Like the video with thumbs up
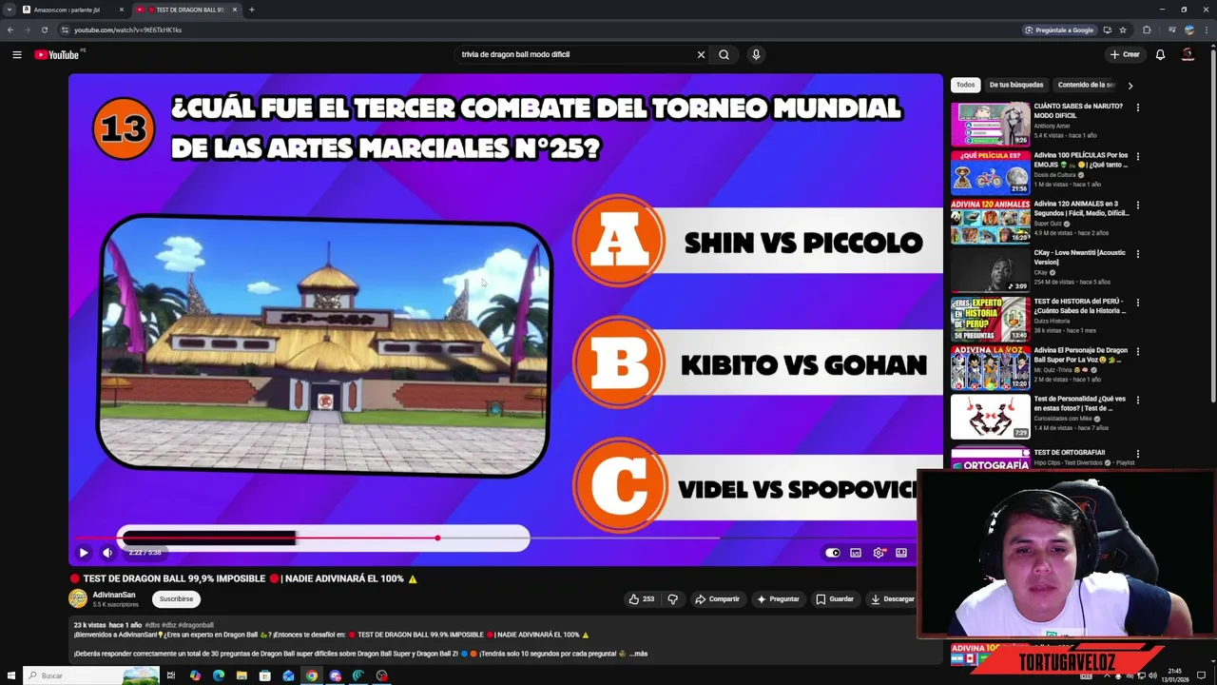This screenshot has height=685, width=1217. click(641, 599)
